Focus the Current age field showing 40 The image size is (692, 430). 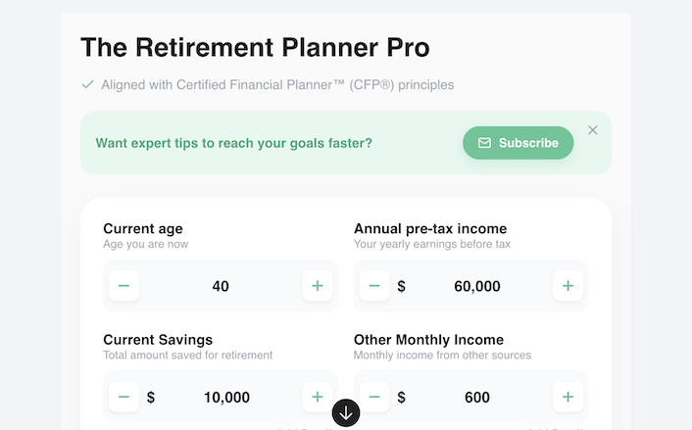point(221,286)
